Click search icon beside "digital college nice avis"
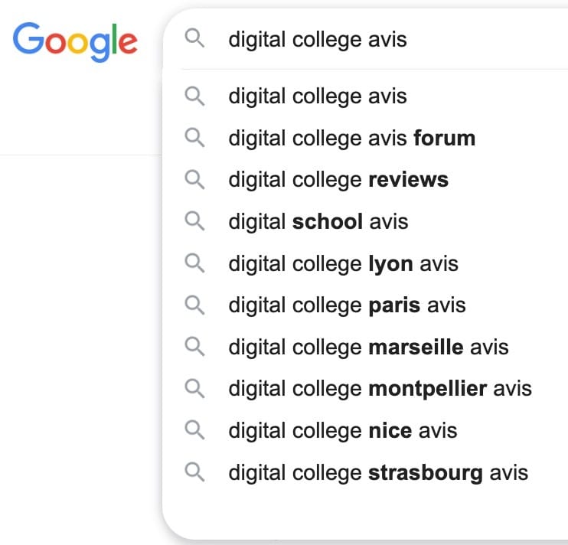The width and height of the screenshot is (568, 545). pyautogui.click(x=195, y=430)
